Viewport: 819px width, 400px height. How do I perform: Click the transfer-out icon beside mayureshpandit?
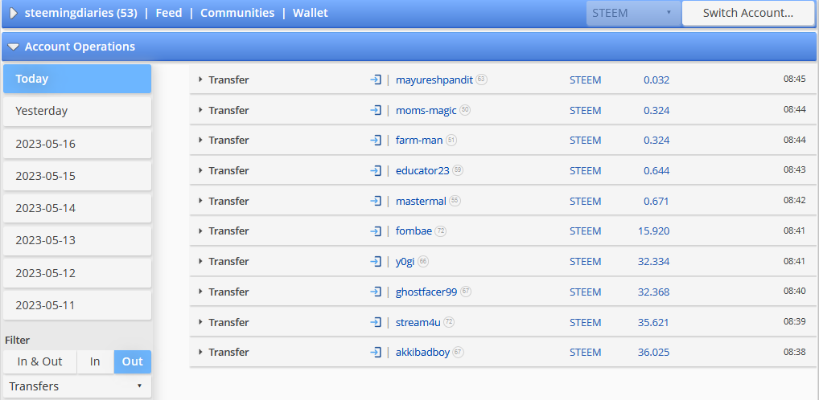376,80
